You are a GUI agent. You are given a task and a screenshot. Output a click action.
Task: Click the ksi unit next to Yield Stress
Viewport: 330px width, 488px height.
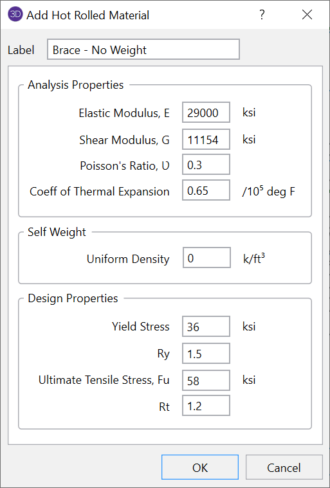(249, 326)
